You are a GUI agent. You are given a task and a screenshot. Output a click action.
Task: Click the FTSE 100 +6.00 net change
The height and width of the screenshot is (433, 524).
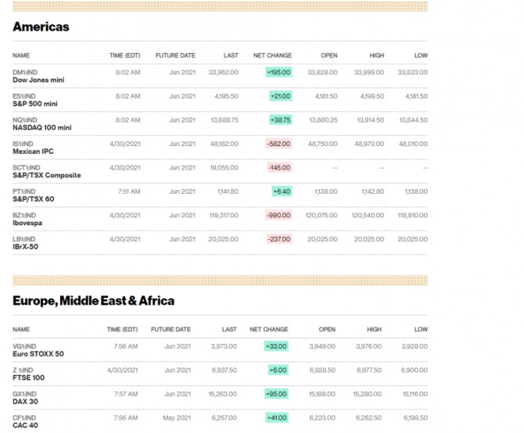tap(278, 370)
